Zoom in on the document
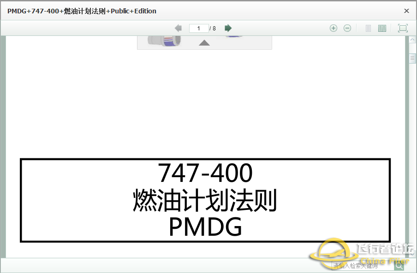 [x=334, y=28]
